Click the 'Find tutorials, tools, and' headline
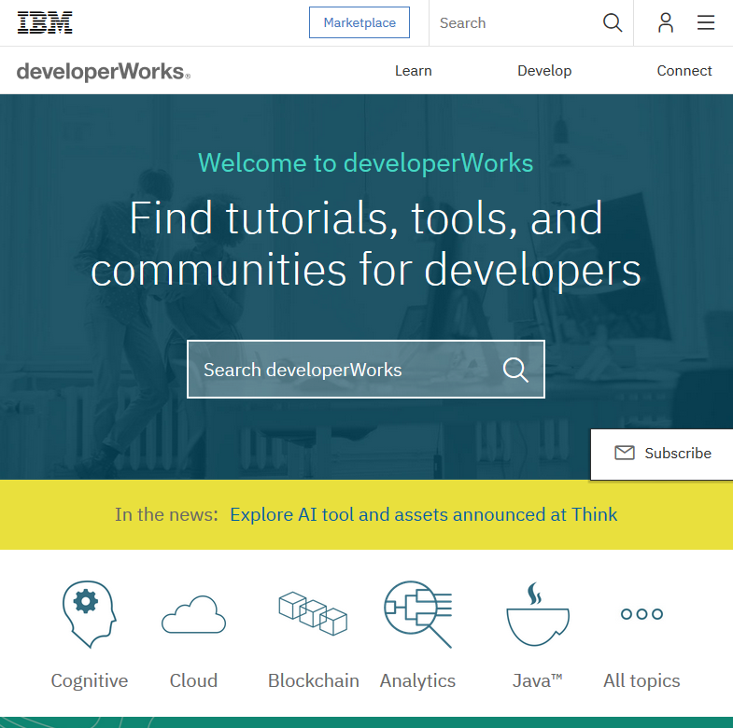 (x=365, y=217)
